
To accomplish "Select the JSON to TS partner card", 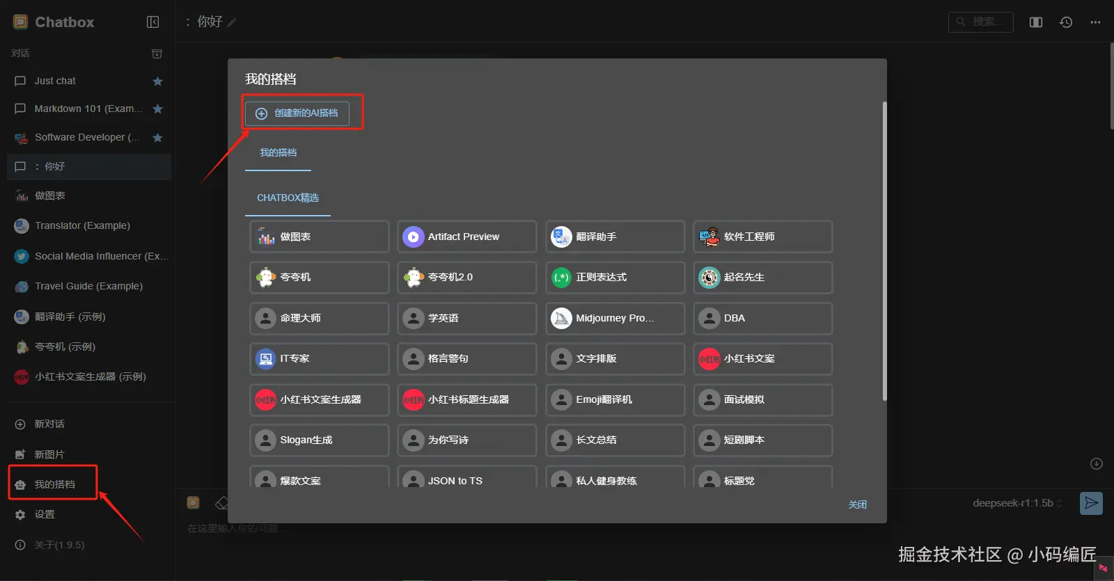I will click(466, 477).
